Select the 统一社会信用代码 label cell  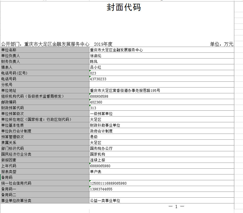45,183
